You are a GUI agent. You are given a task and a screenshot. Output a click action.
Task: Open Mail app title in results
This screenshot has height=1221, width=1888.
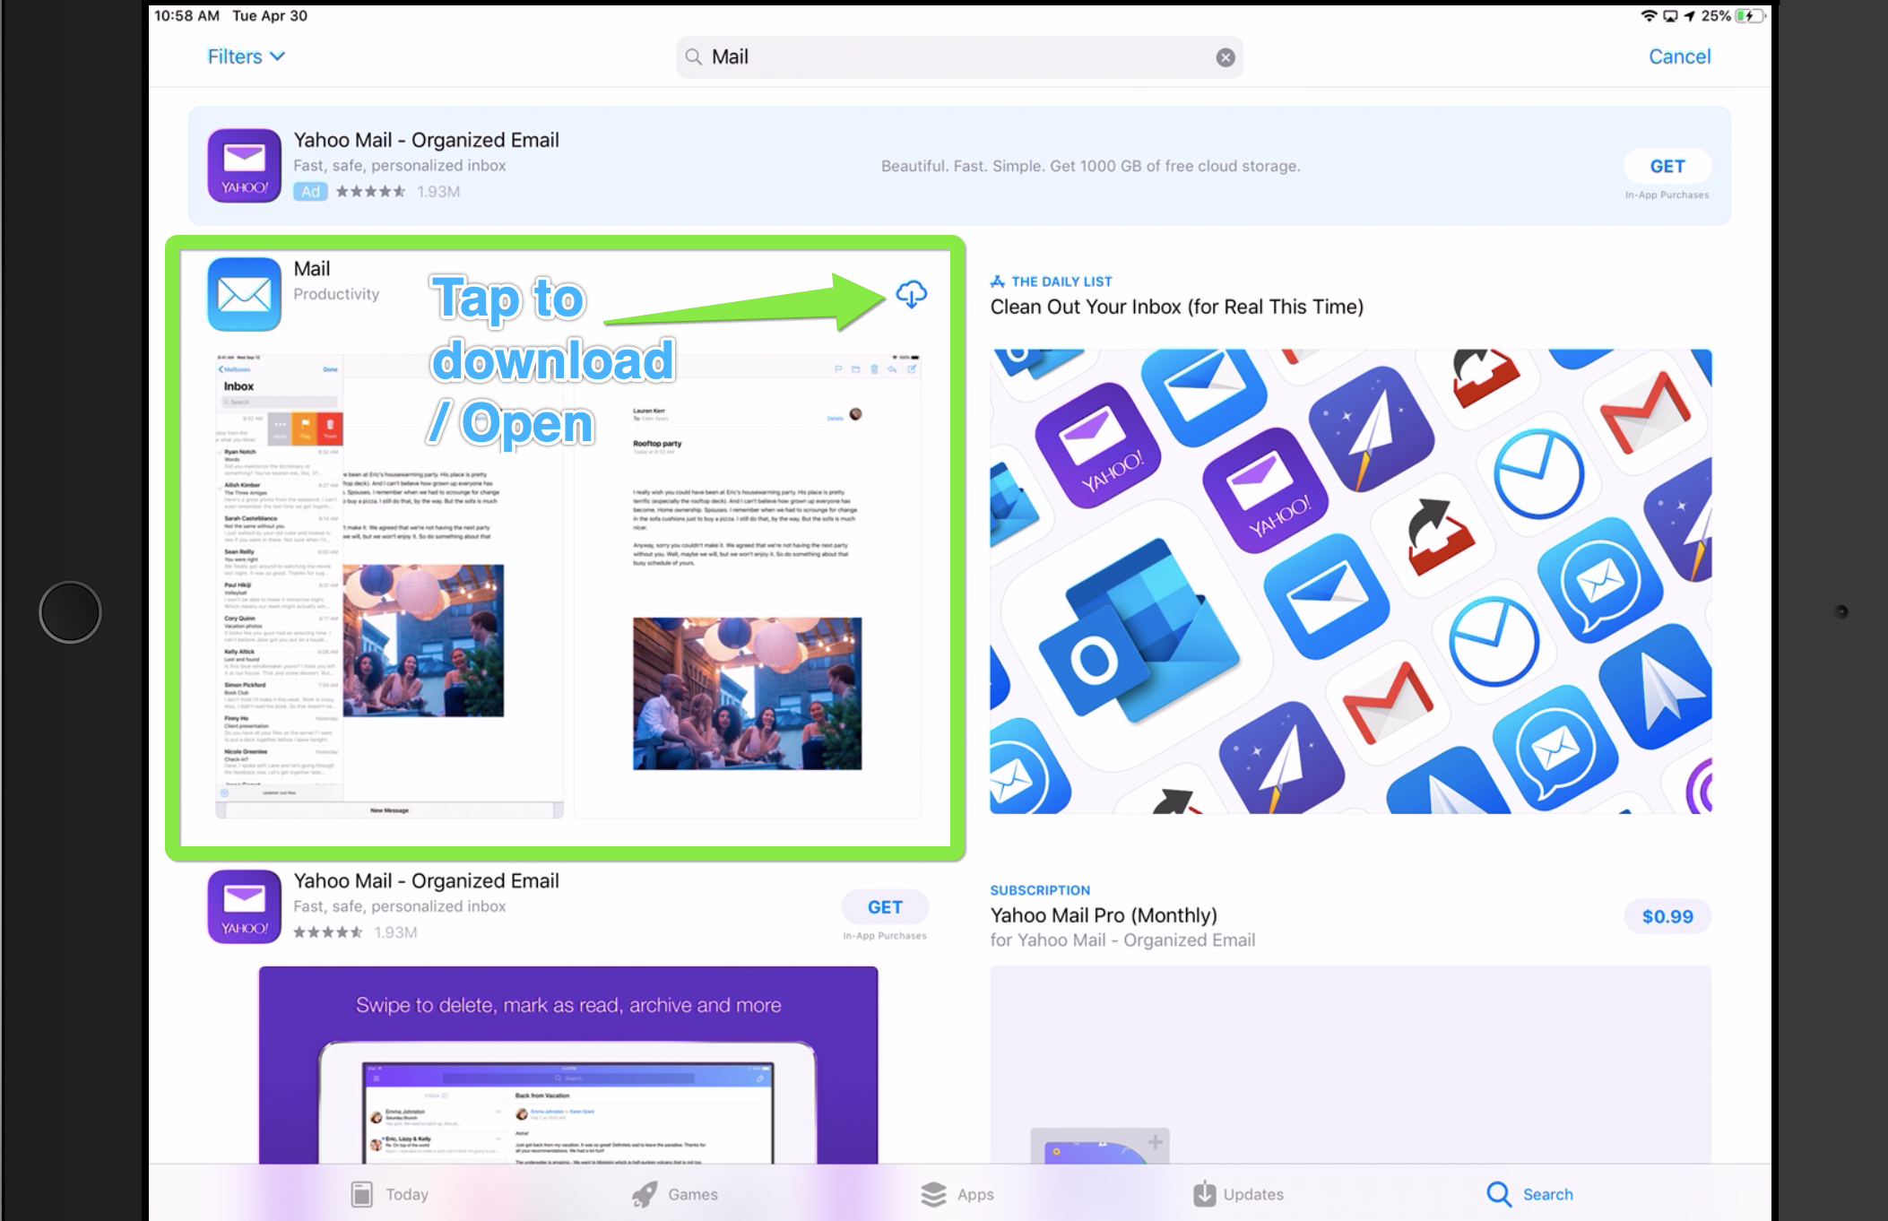coord(312,269)
